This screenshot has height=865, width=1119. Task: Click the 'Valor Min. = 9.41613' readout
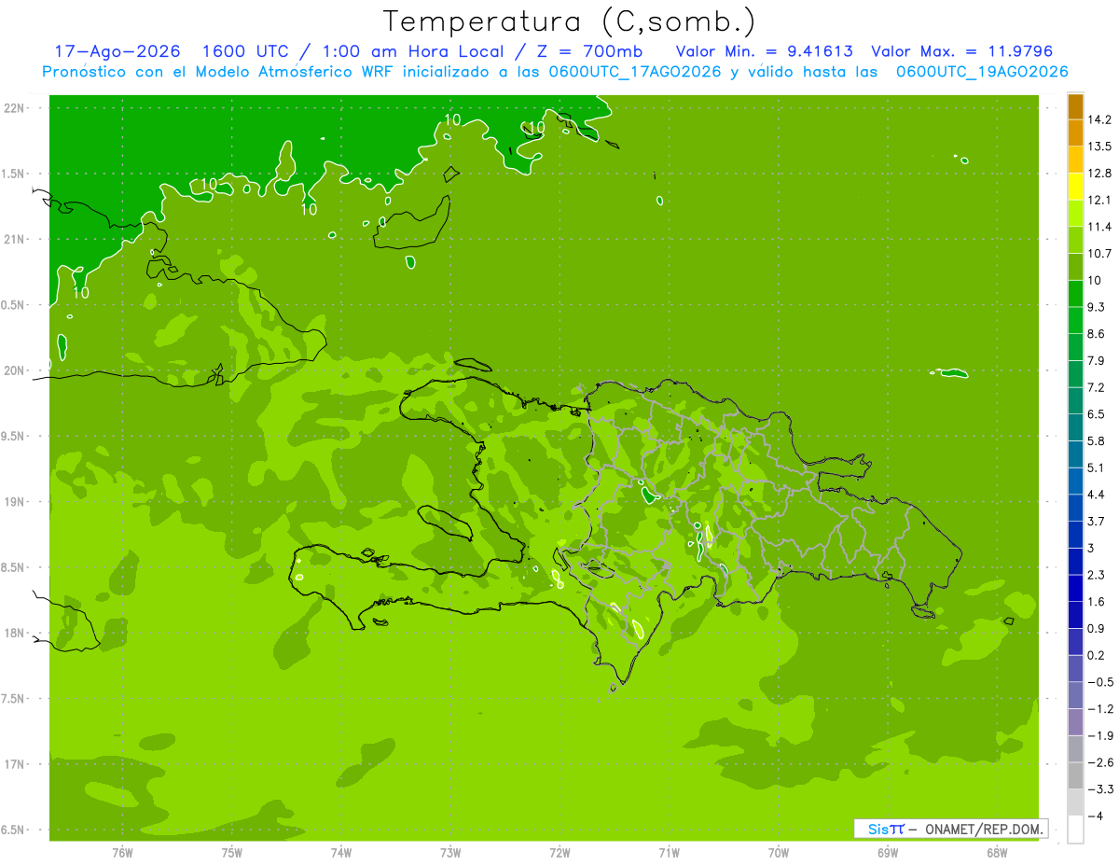click(765, 51)
